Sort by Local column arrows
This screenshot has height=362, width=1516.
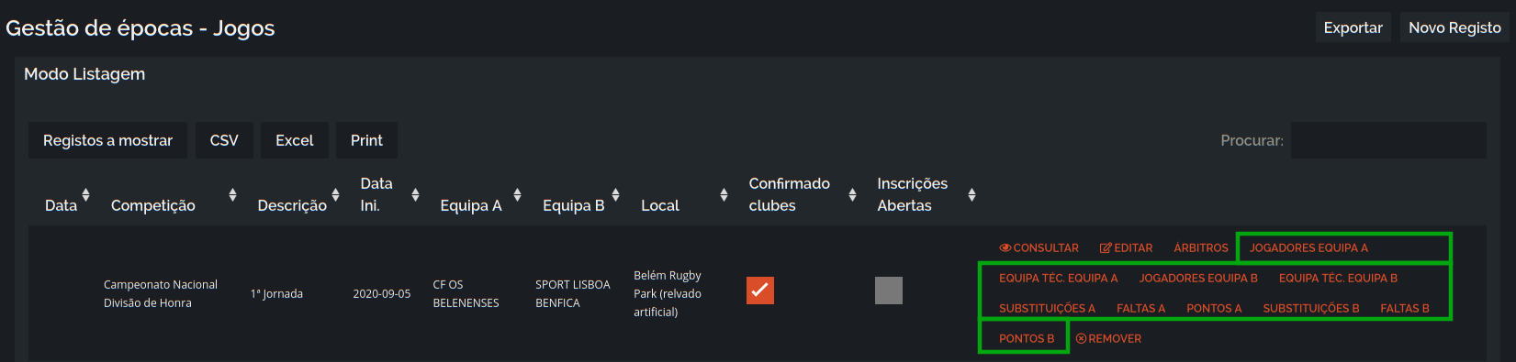(724, 194)
